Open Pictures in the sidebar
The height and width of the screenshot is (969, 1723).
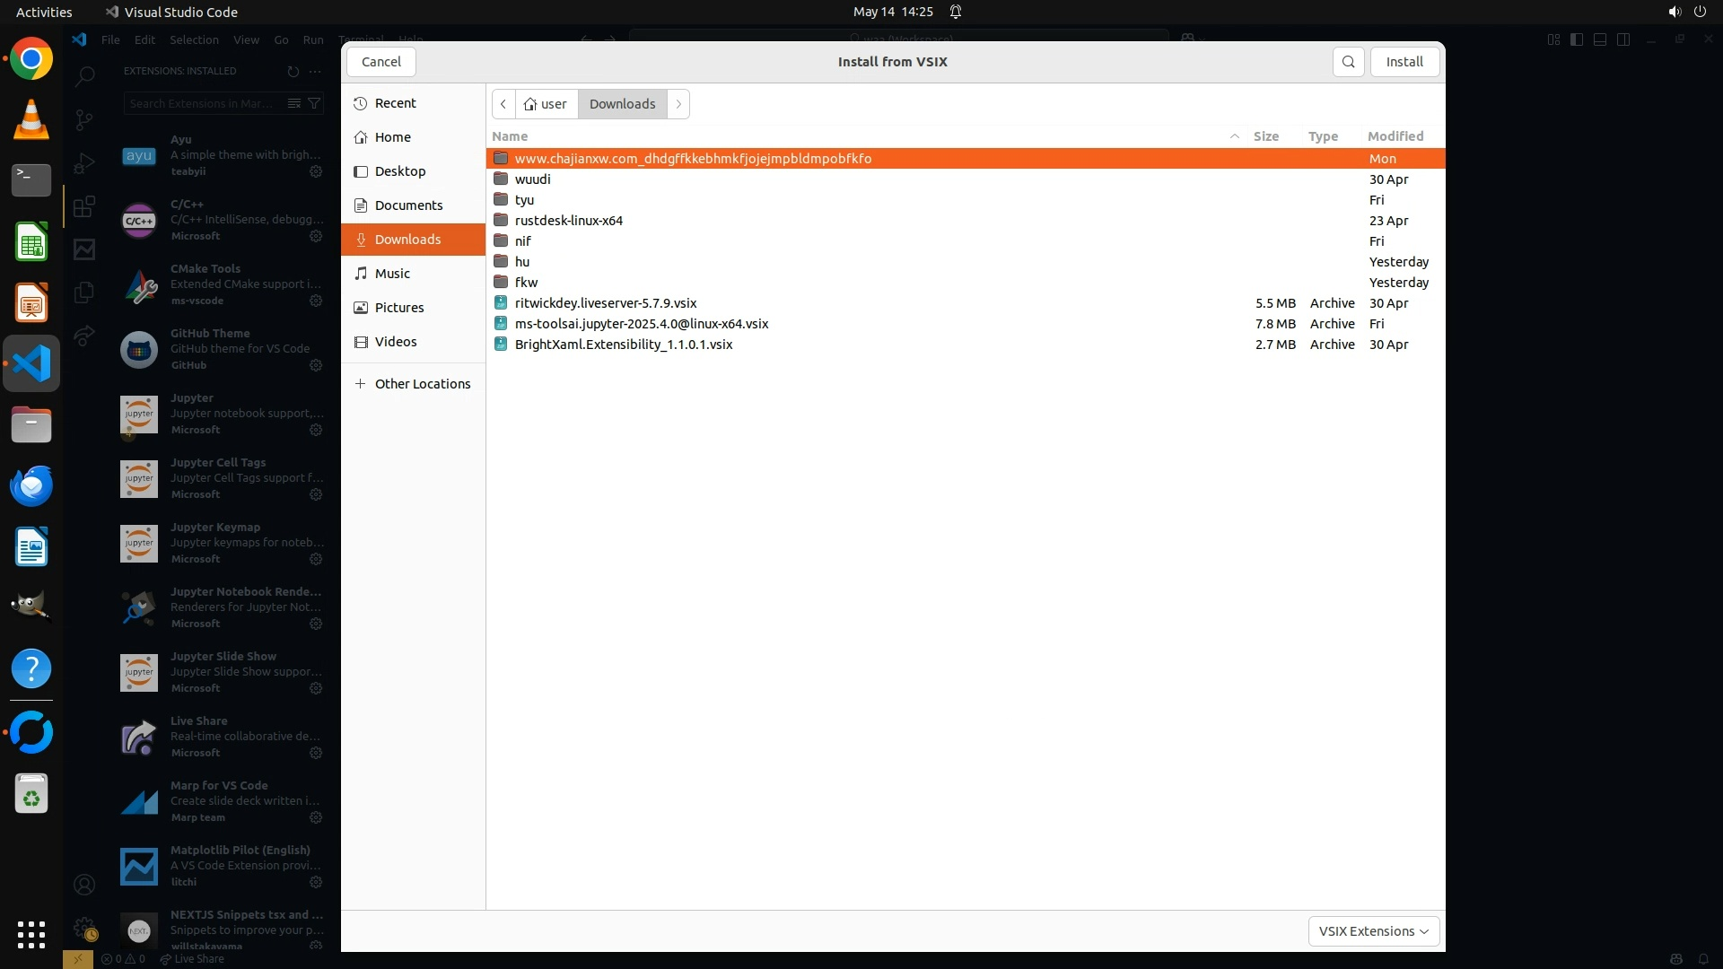(x=398, y=308)
